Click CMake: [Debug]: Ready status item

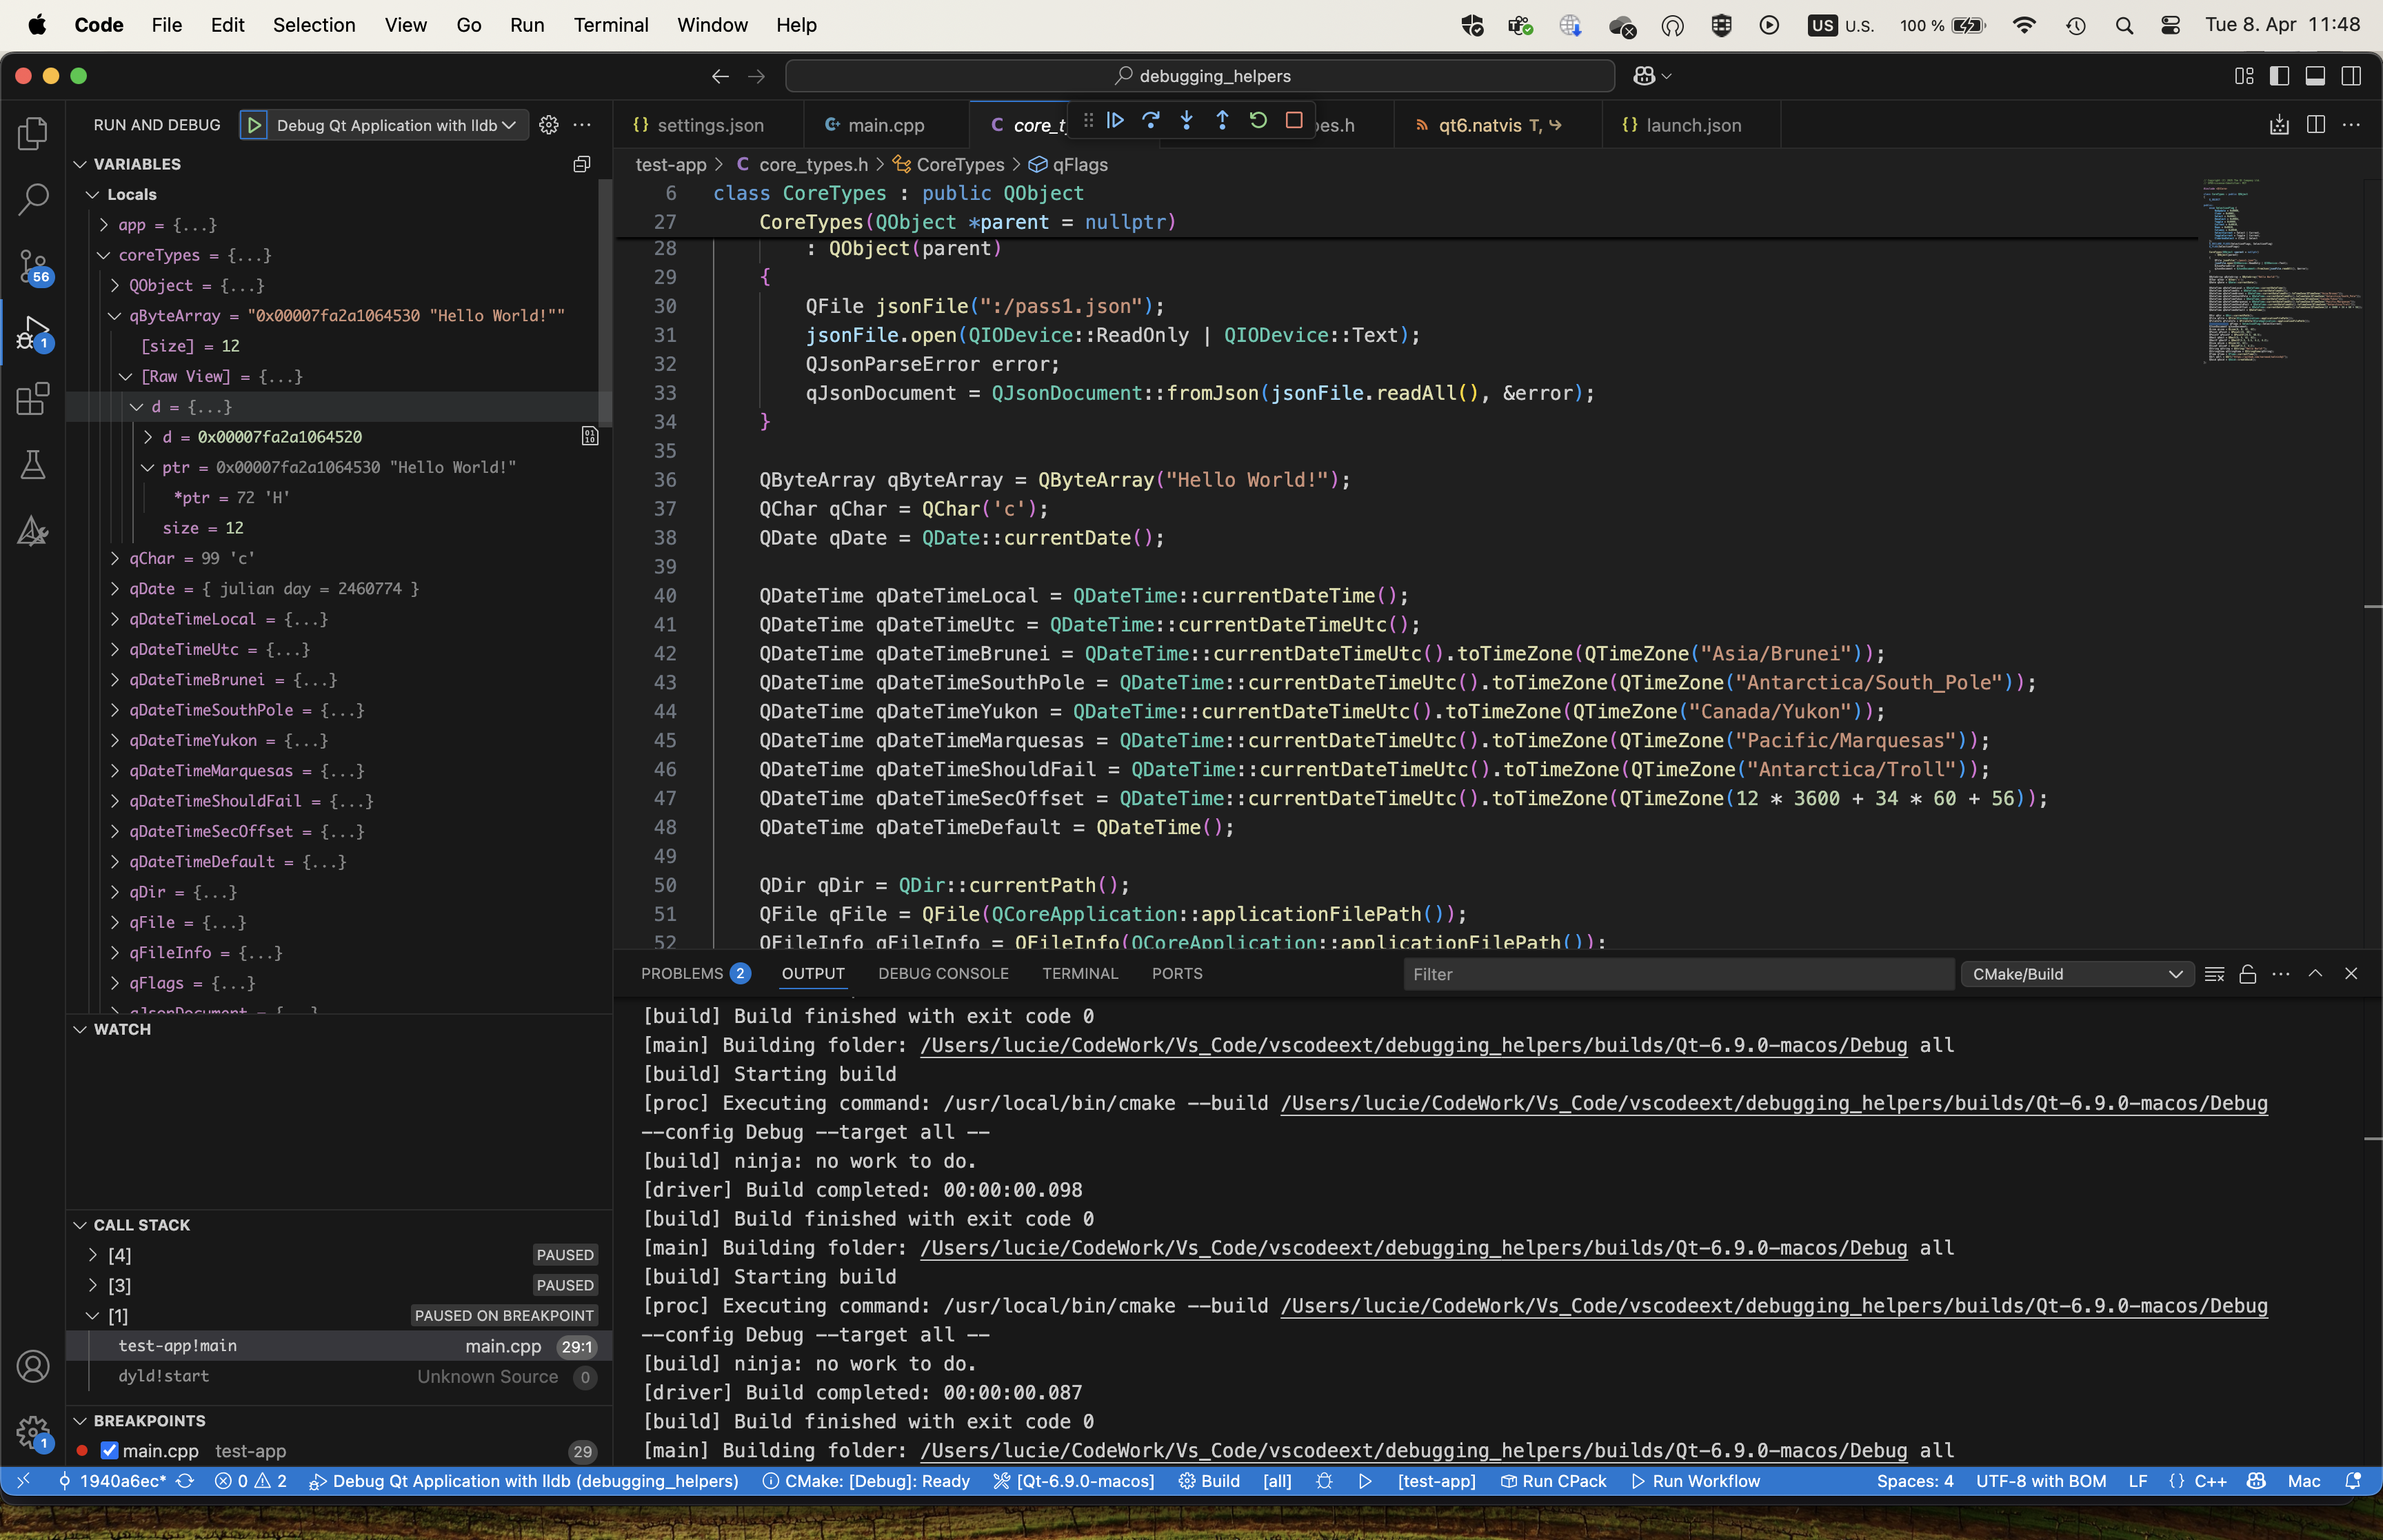click(866, 1481)
